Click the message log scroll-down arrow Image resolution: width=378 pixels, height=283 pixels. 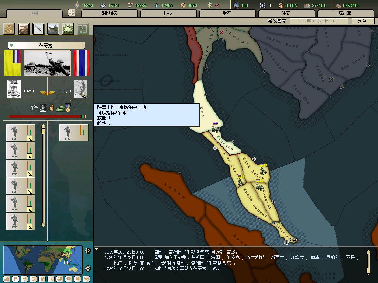368,272
